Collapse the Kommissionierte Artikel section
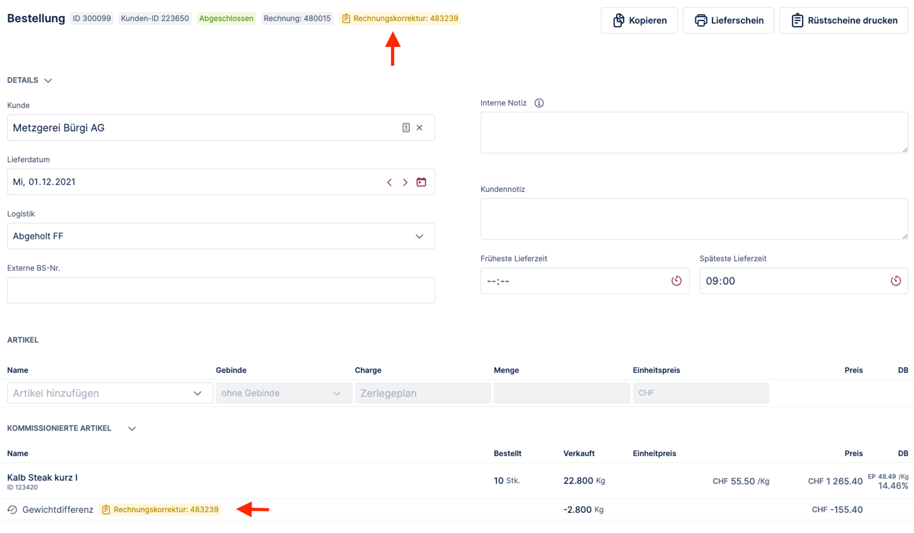 click(132, 429)
